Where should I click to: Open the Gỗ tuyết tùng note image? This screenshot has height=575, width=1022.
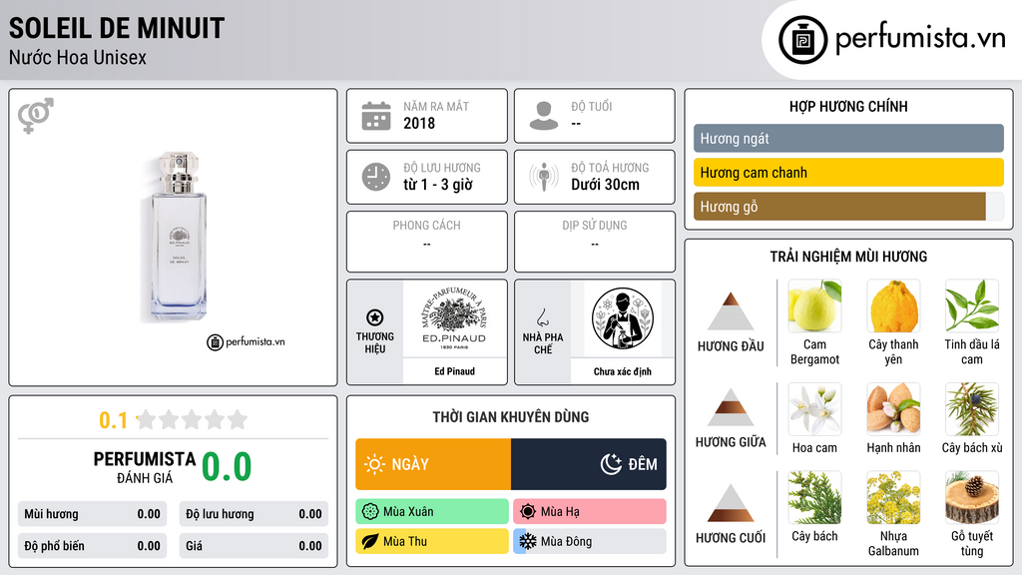click(x=972, y=497)
